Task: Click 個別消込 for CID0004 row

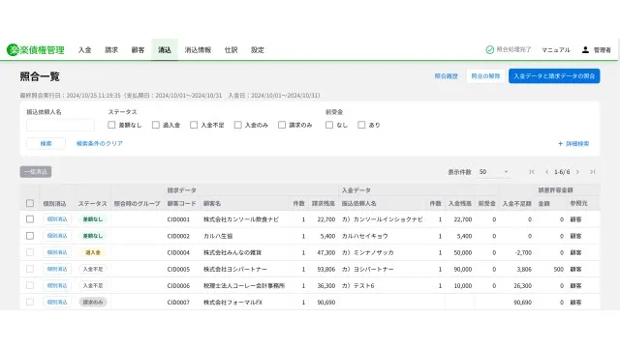Action: (57, 252)
